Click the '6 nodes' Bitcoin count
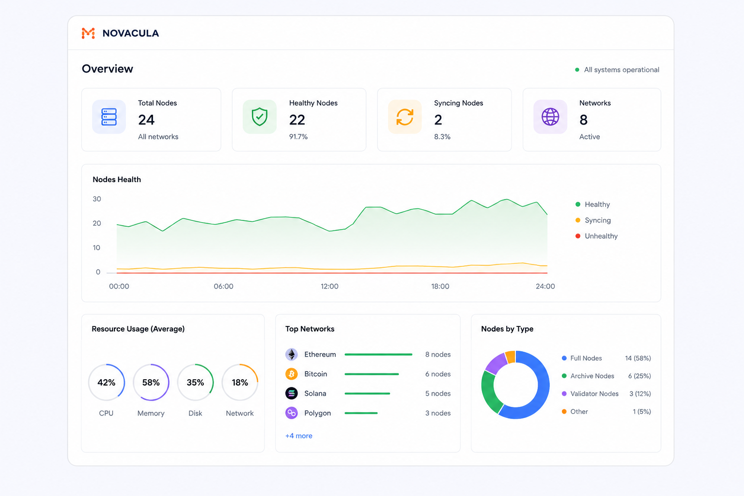744x496 pixels. pos(438,374)
